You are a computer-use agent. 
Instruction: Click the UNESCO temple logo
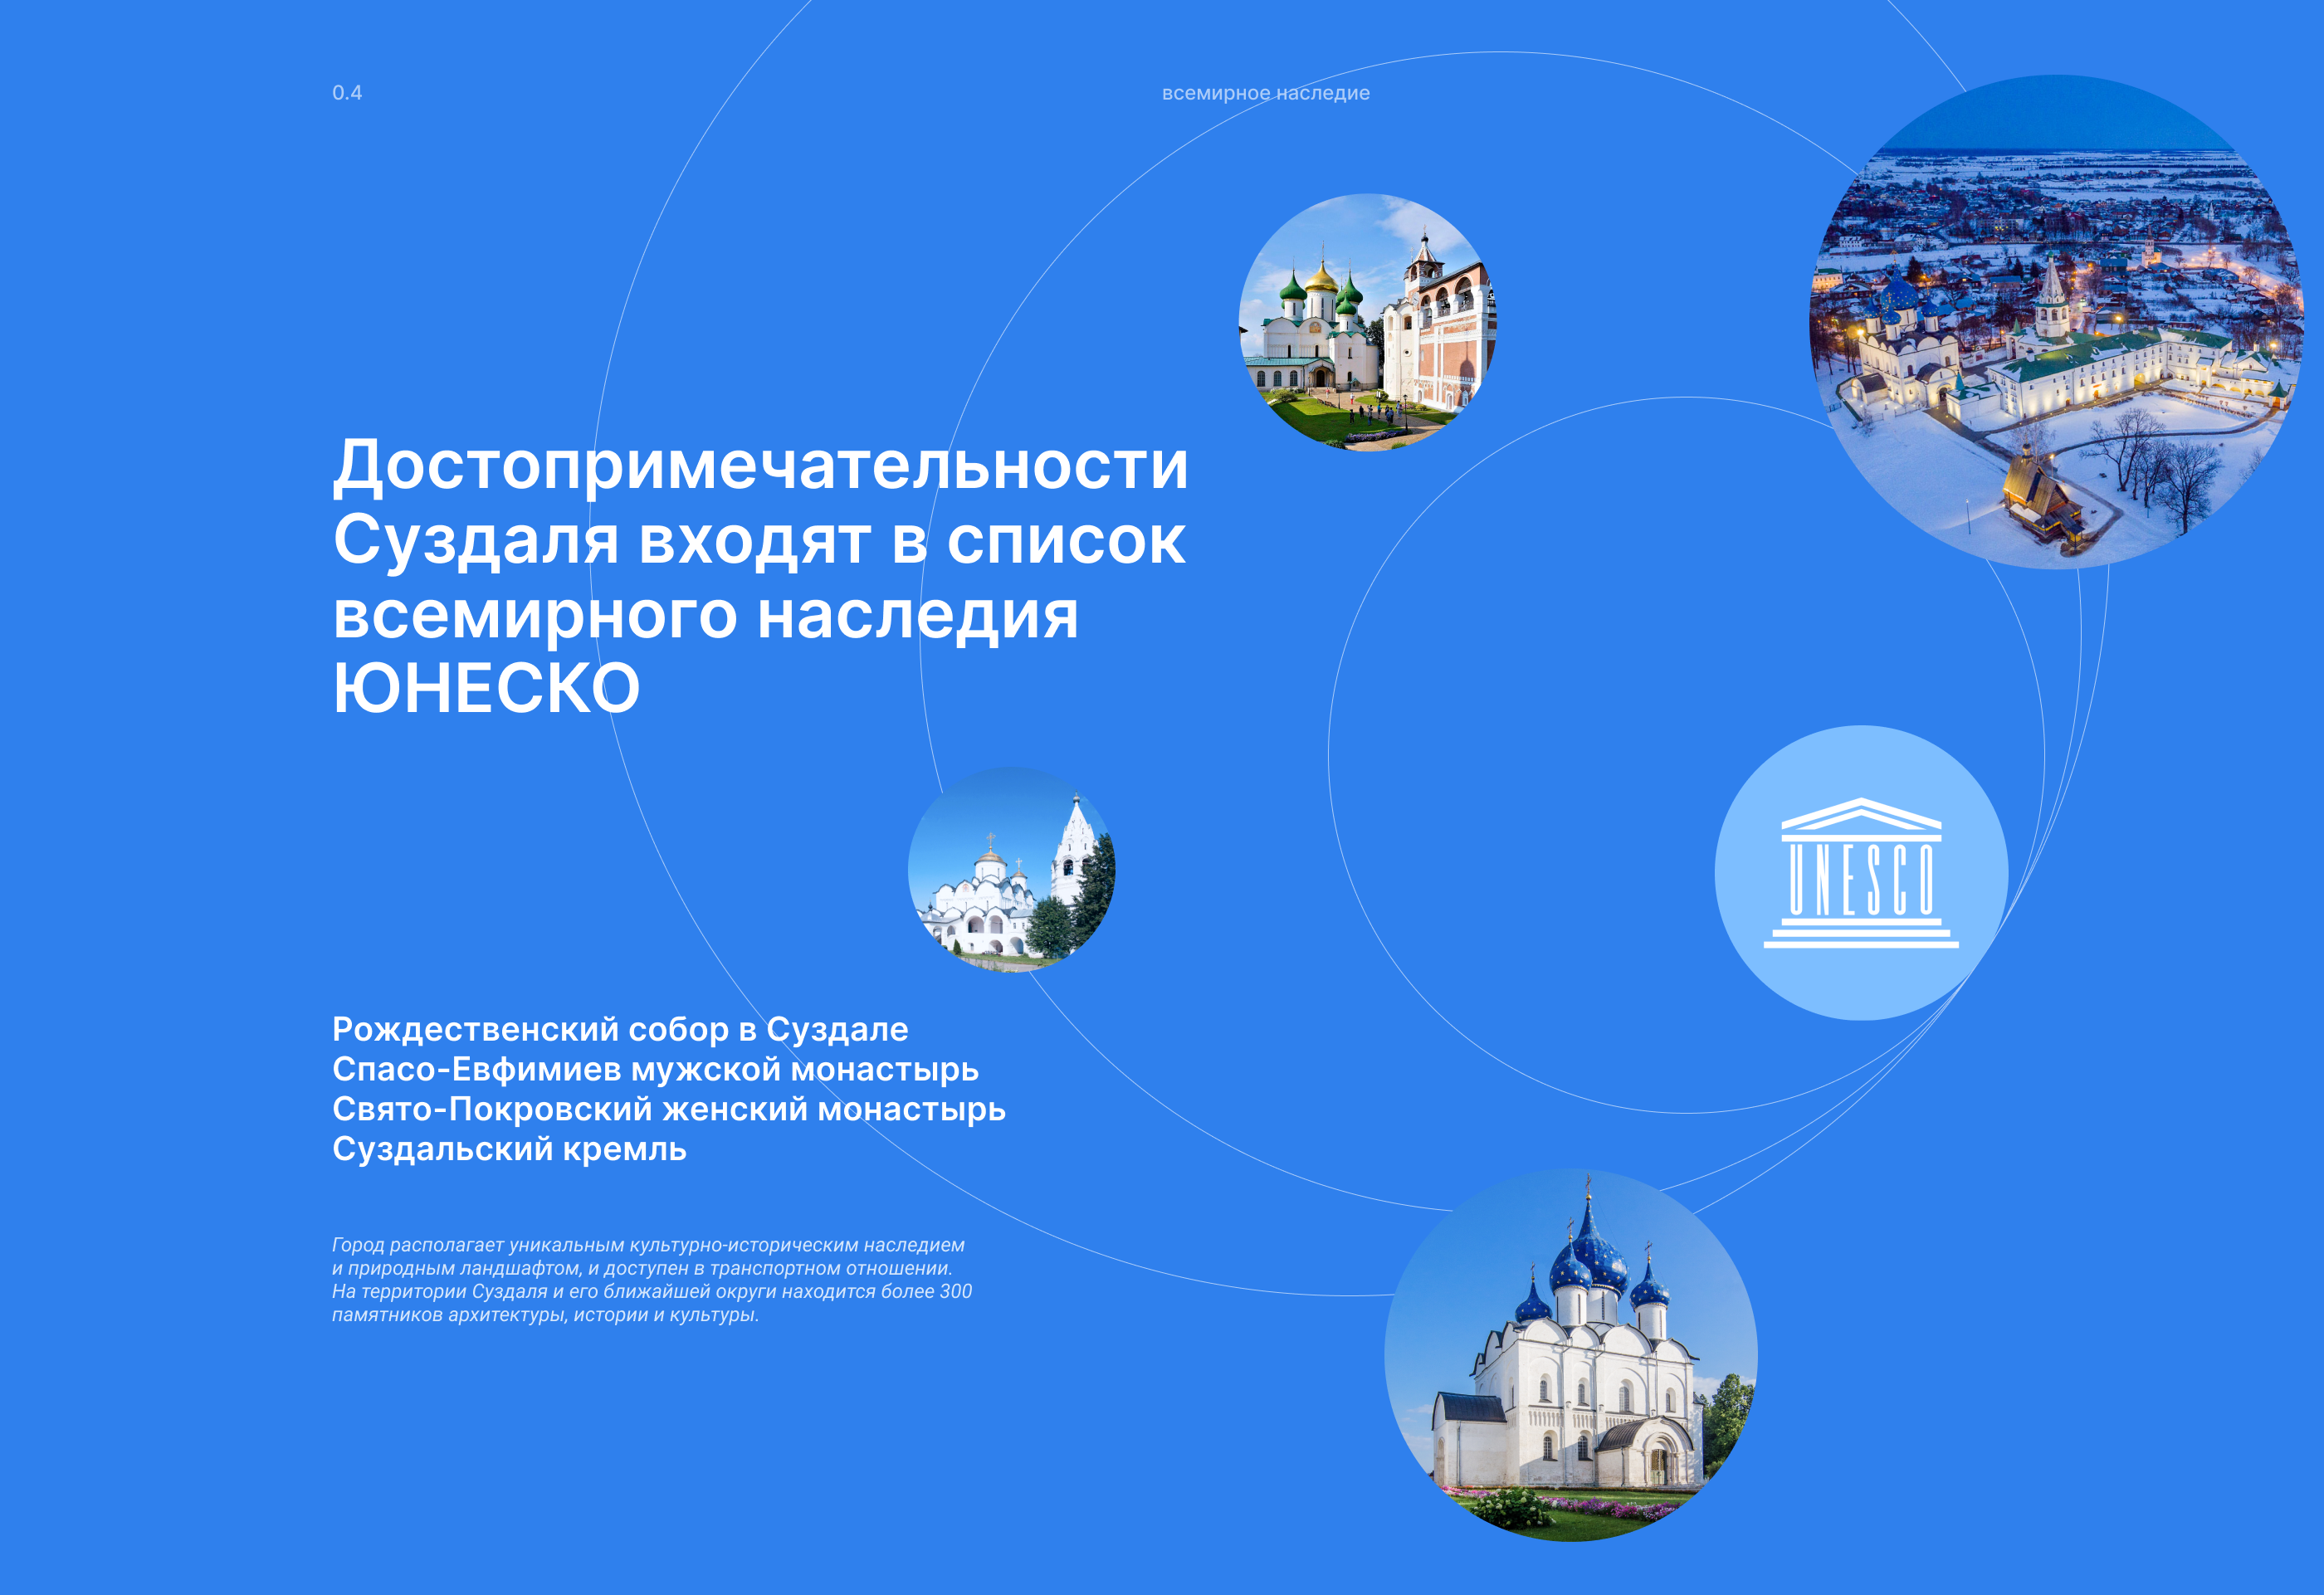pos(1860,873)
